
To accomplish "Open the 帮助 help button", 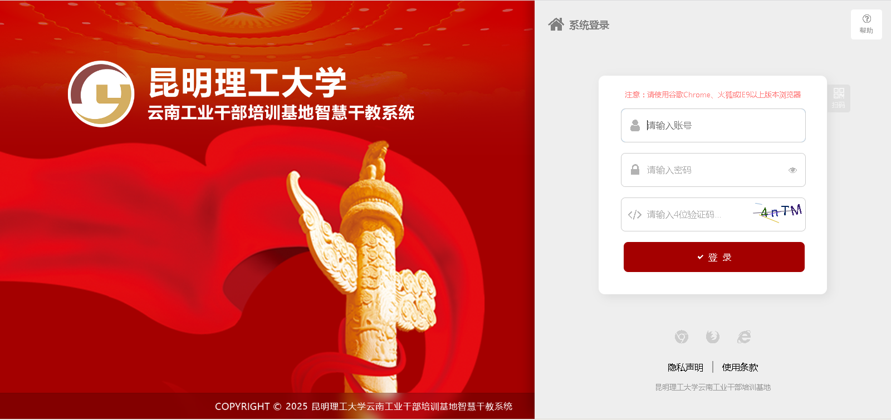I will (866, 24).
